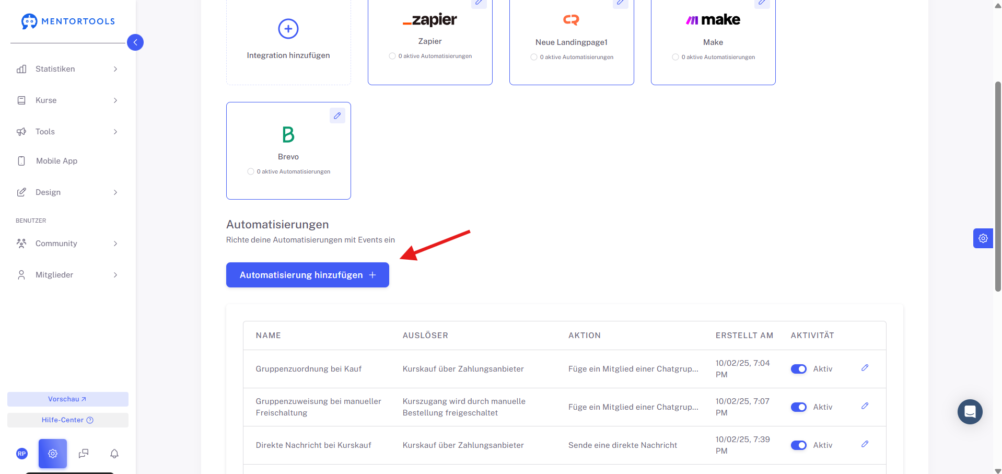Viewport: 1002px width, 474px height.
Task: Open settings gear in bottom sidebar
Action: click(53, 454)
